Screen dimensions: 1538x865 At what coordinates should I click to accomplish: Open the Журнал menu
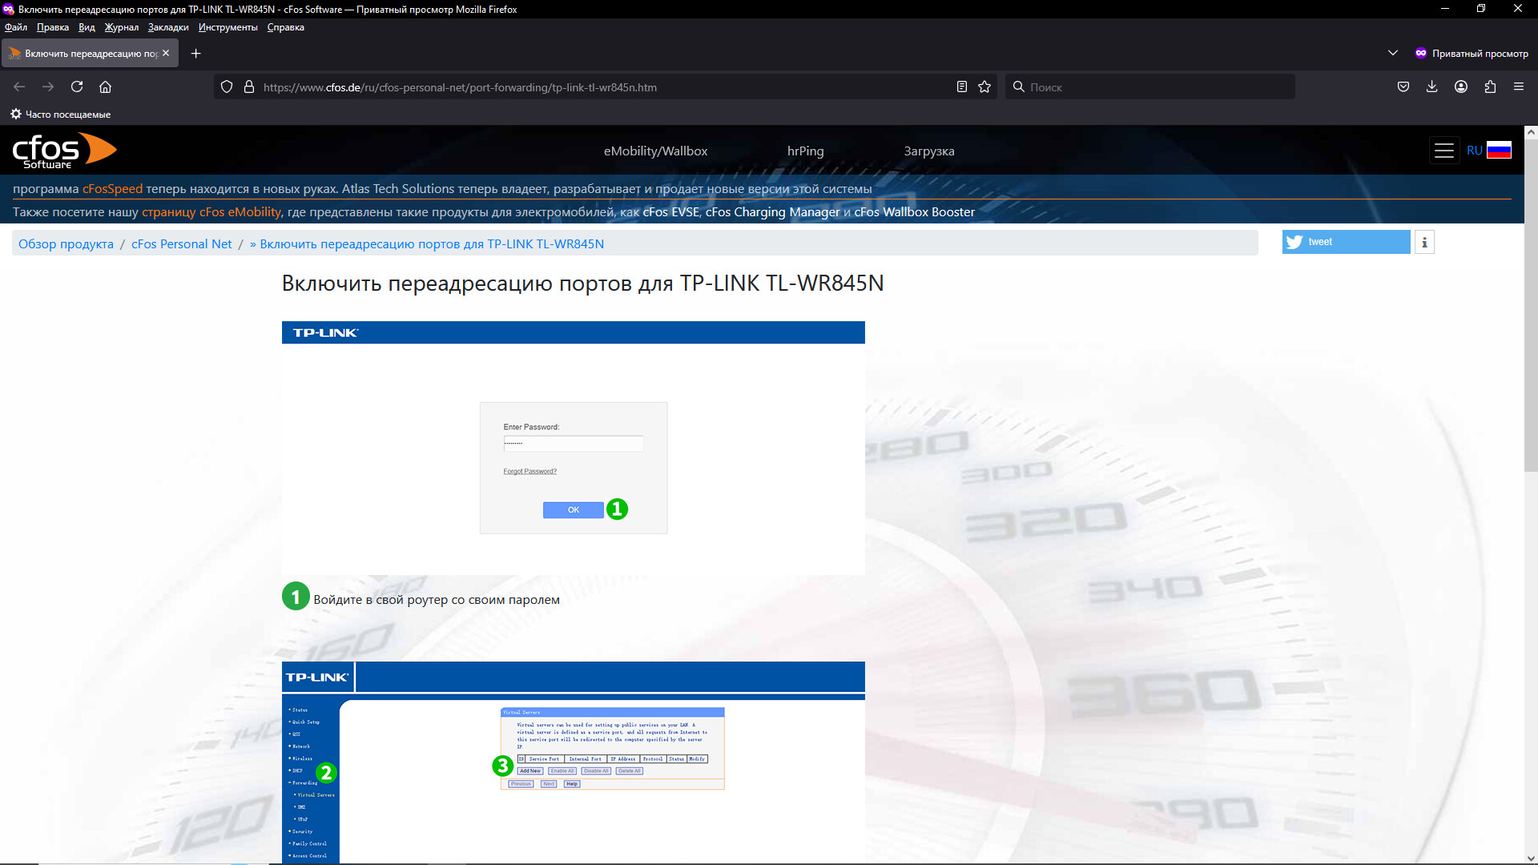click(x=122, y=27)
